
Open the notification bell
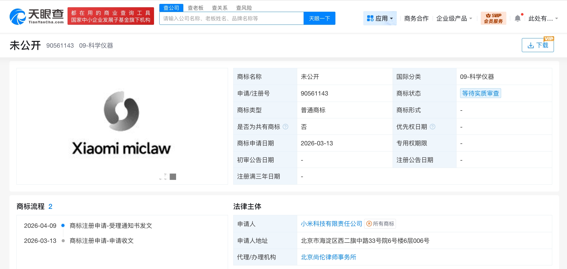518,18
